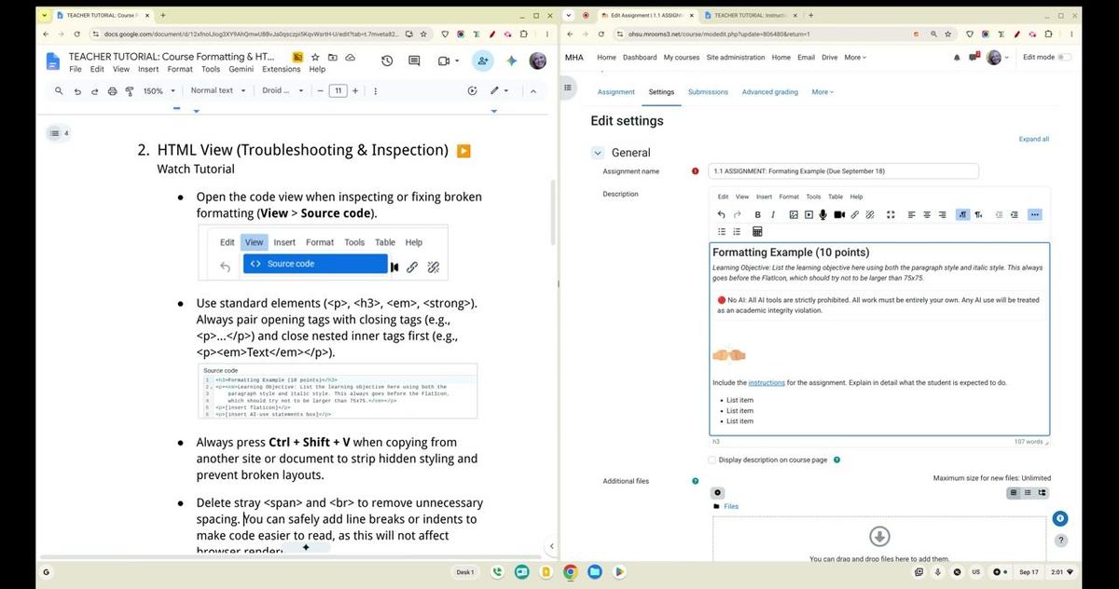
Task: Toggle the Docs outline panel button
Action: [x=55, y=133]
